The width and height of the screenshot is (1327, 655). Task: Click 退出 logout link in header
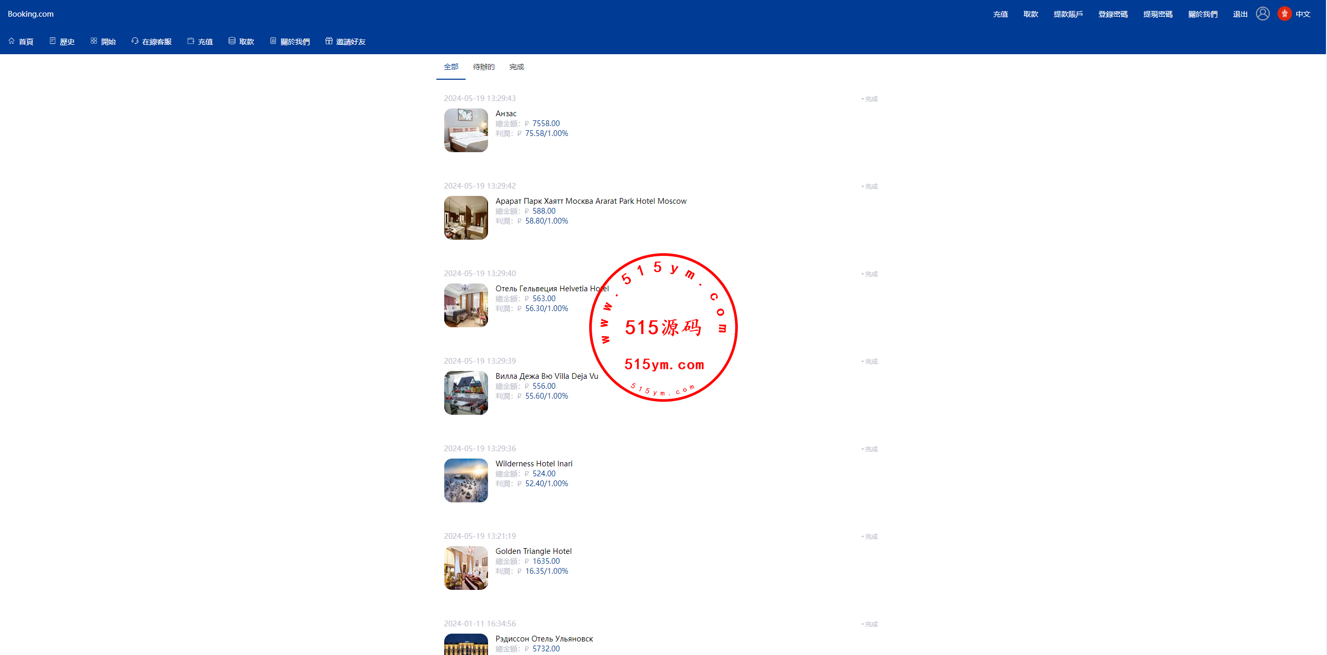(x=1239, y=14)
